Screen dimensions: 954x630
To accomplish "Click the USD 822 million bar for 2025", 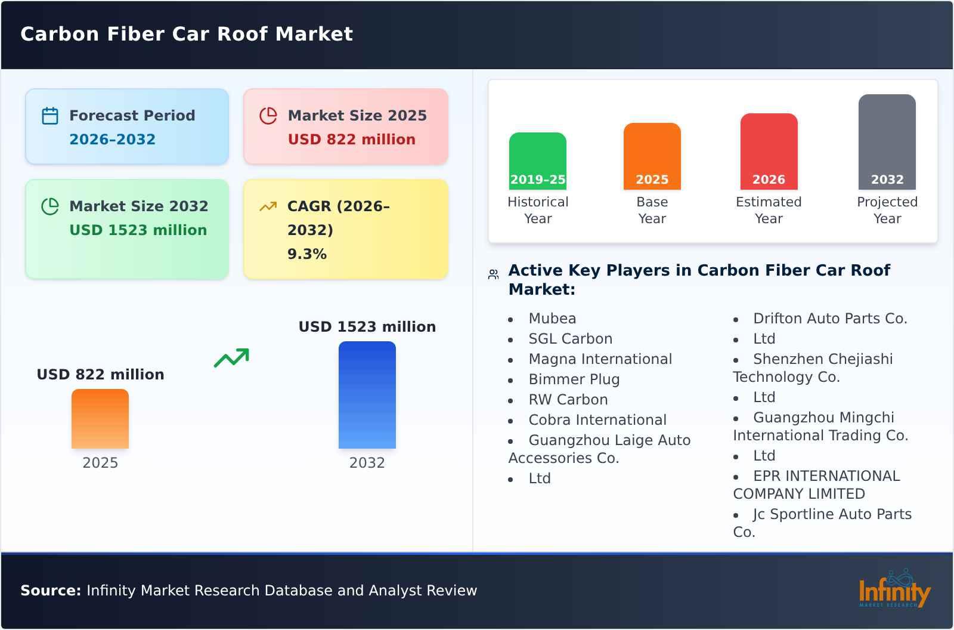I will pos(100,419).
